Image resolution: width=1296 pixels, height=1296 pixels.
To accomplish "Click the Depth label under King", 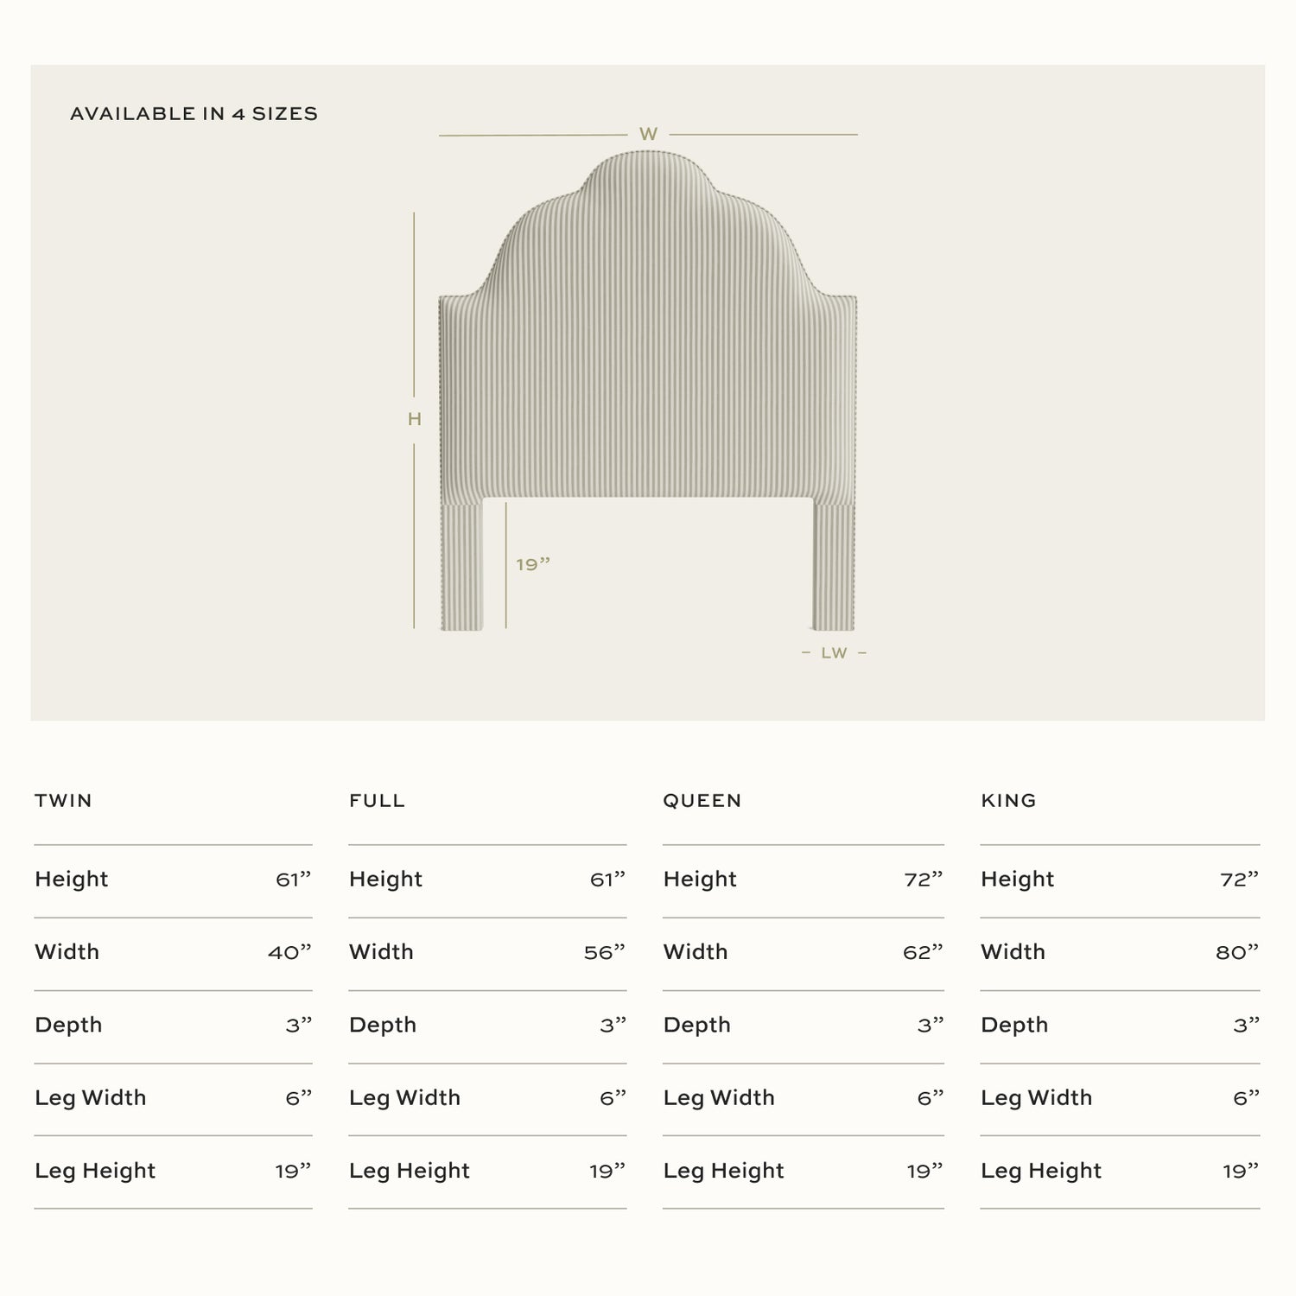I will click(x=1014, y=1026).
